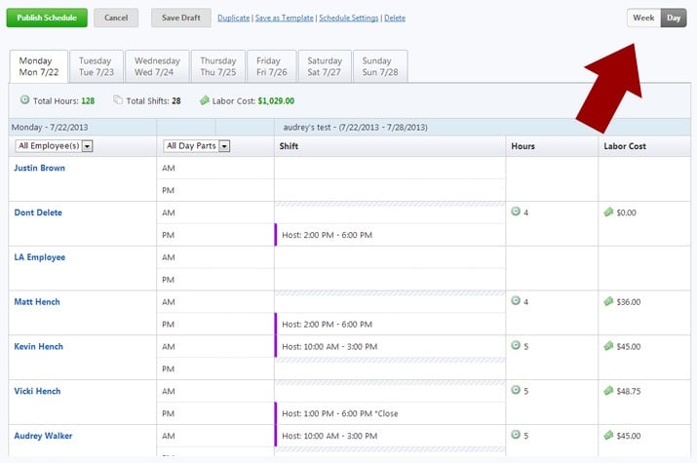
Task: Select the Tuesday 7/23 tab
Action: pyautogui.click(x=96, y=65)
